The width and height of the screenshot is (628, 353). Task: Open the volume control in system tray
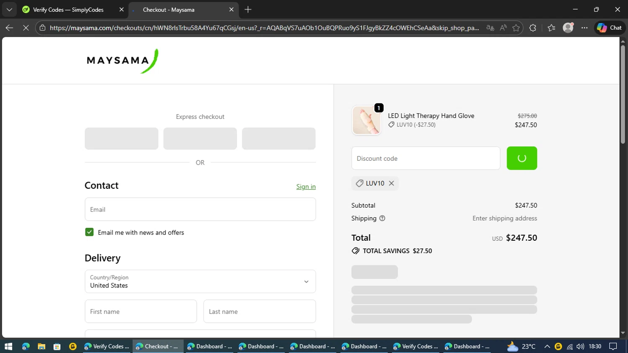pyautogui.click(x=580, y=346)
